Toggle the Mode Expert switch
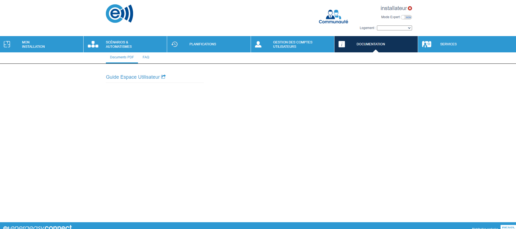This screenshot has width=516, height=229. coord(406,17)
